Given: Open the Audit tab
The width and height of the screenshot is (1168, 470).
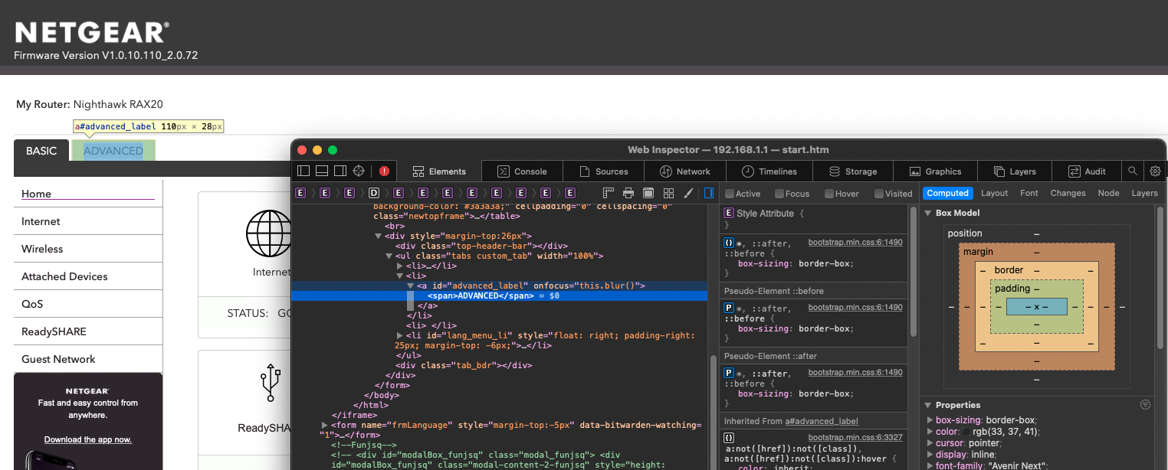Looking at the screenshot, I should (1087, 171).
